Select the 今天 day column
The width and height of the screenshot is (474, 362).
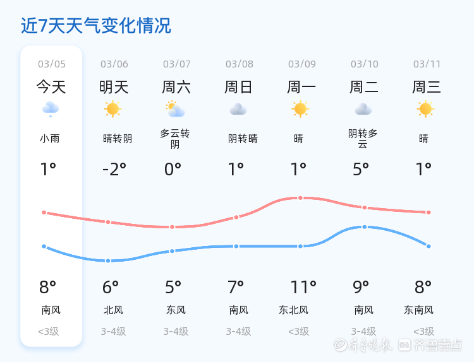(x=51, y=87)
